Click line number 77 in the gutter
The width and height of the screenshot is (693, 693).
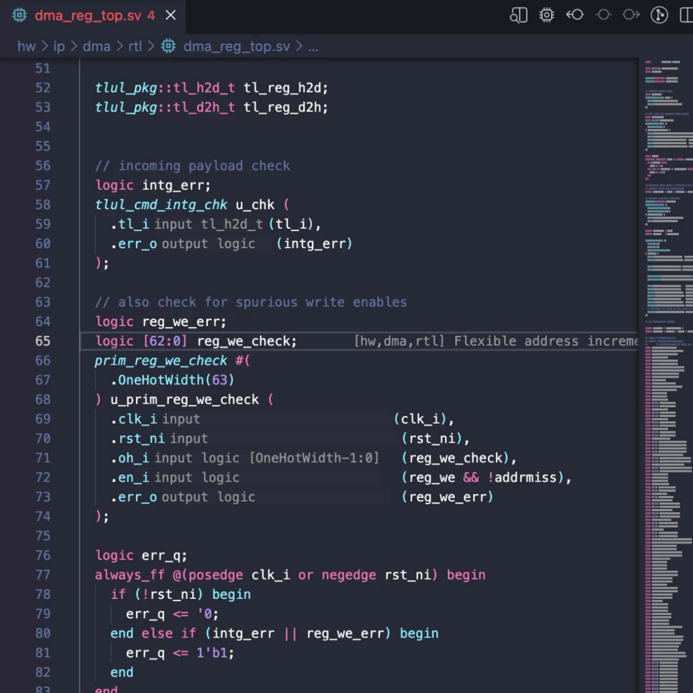(43, 575)
